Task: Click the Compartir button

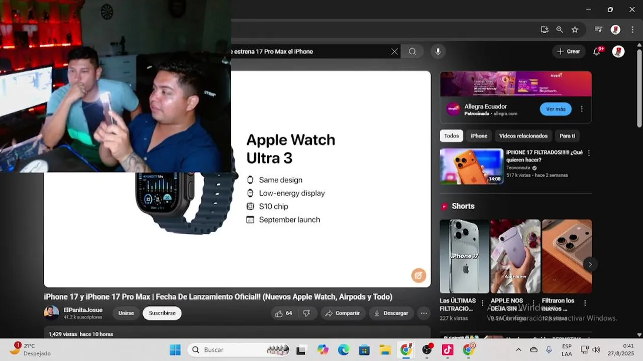Action: click(343, 313)
